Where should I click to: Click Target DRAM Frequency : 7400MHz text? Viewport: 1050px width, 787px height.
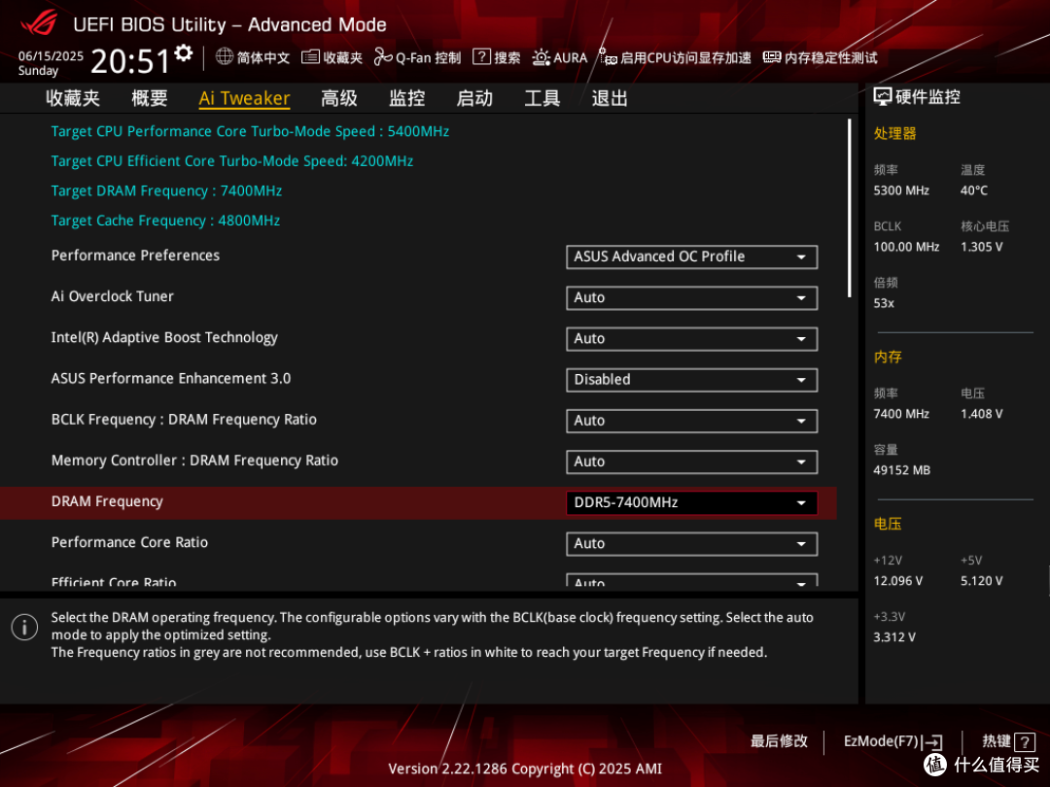(167, 190)
